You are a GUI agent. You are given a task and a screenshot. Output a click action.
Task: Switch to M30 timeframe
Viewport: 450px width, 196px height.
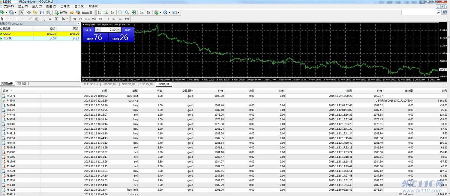(x=94, y=19)
